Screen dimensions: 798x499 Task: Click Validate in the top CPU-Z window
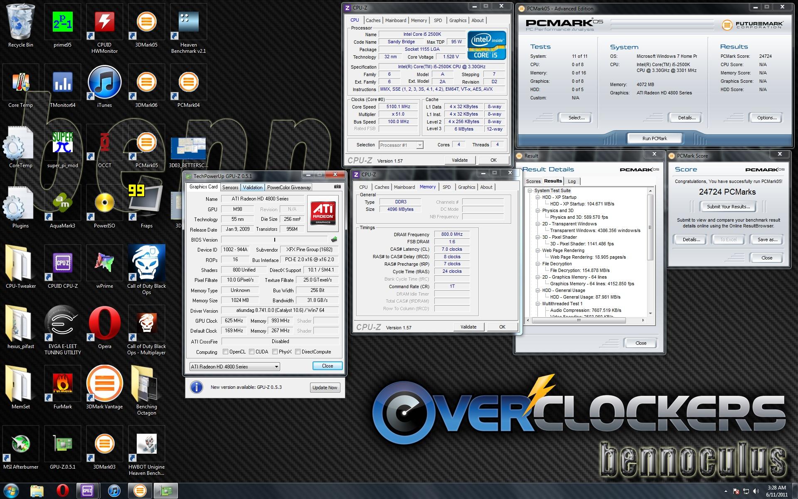coord(460,160)
